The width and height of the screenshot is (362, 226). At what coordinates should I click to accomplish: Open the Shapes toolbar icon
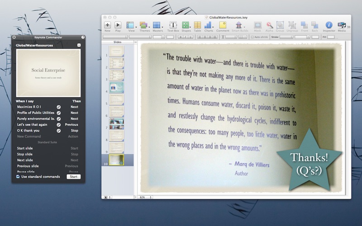click(186, 25)
